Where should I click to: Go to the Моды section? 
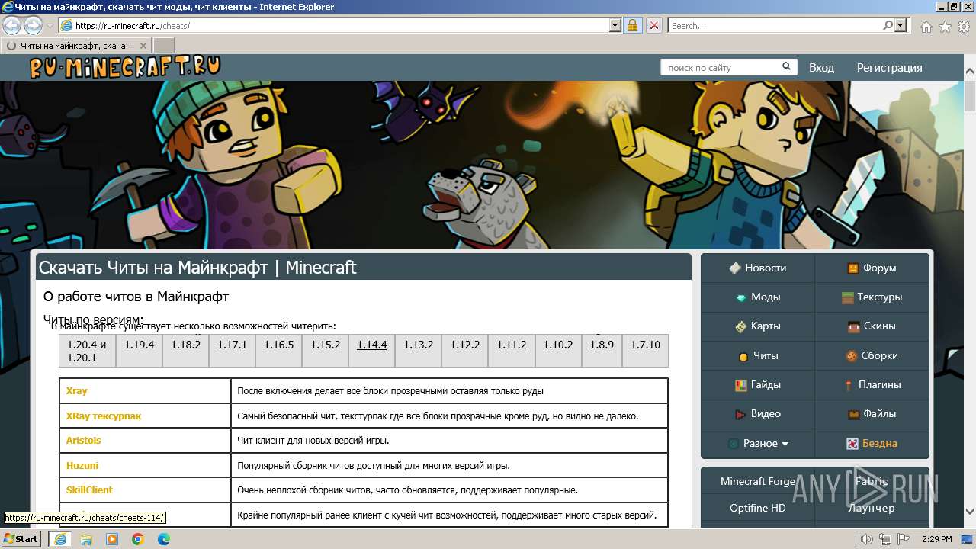click(x=757, y=297)
